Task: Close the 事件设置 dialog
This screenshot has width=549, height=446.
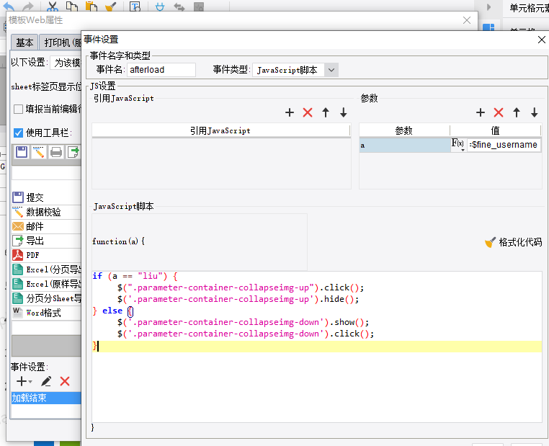Action: click(541, 40)
